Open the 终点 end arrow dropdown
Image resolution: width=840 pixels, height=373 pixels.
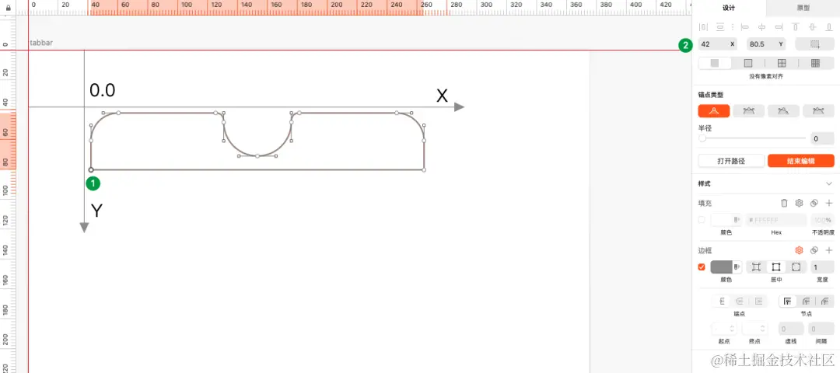tap(754, 329)
